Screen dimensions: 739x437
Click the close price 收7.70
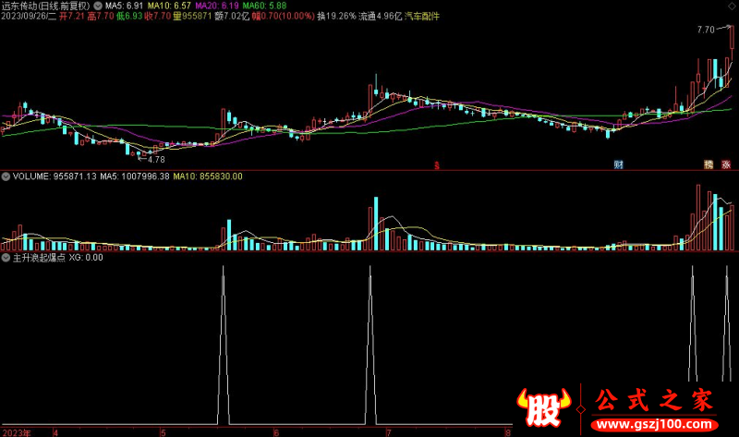click(157, 17)
